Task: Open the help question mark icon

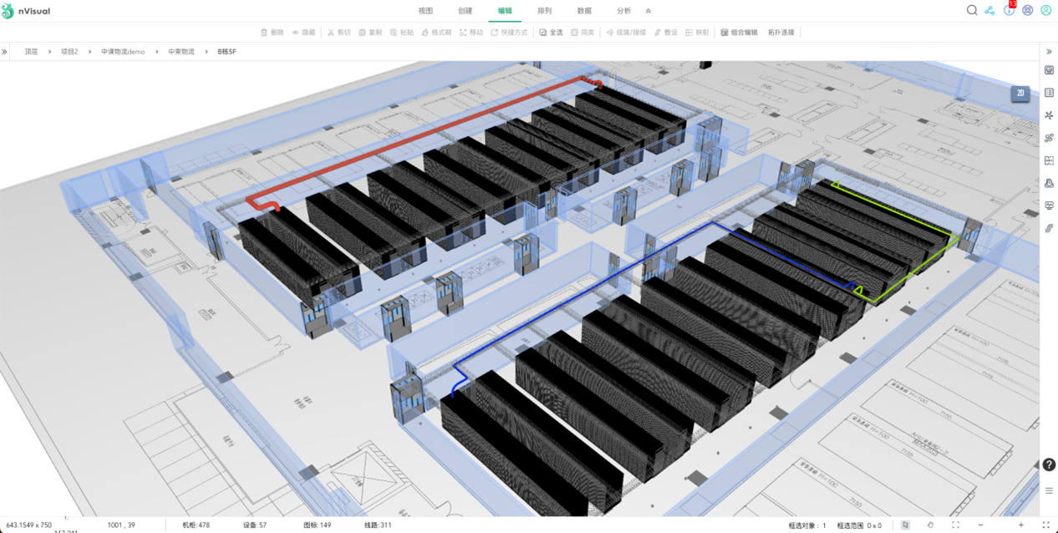Action: pos(1049,465)
